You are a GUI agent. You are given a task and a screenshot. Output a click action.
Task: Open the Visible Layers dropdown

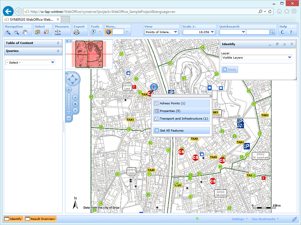[x=290, y=58]
